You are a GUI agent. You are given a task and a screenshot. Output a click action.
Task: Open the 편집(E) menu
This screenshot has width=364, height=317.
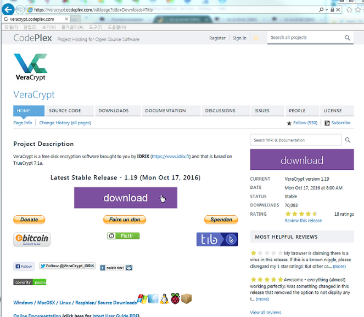click(30, 27)
